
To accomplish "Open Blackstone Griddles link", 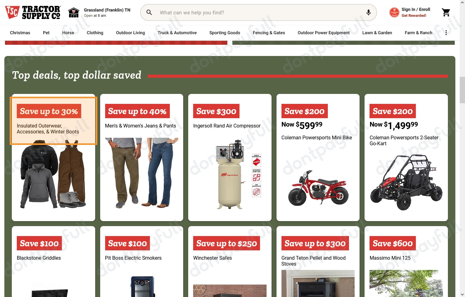I will tap(39, 258).
